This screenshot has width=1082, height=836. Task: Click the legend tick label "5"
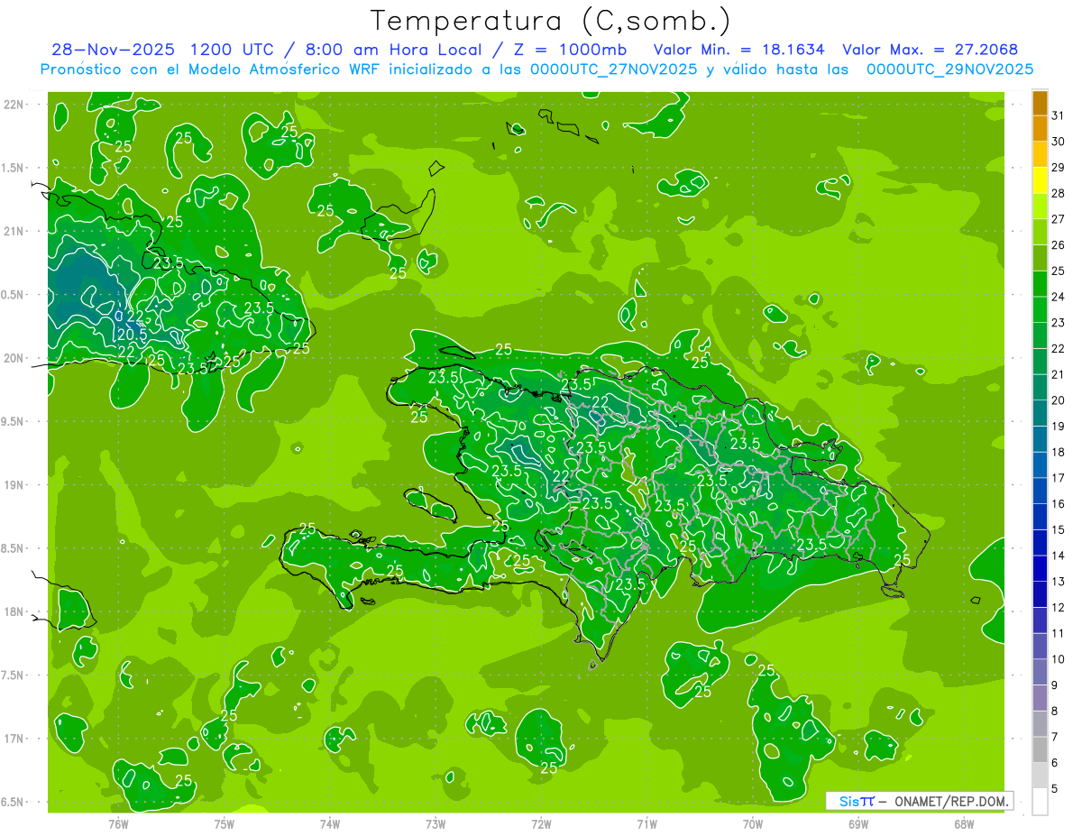point(1054,789)
